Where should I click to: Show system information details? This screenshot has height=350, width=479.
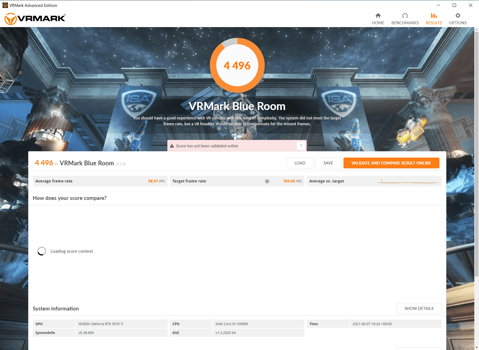[x=419, y=309]
